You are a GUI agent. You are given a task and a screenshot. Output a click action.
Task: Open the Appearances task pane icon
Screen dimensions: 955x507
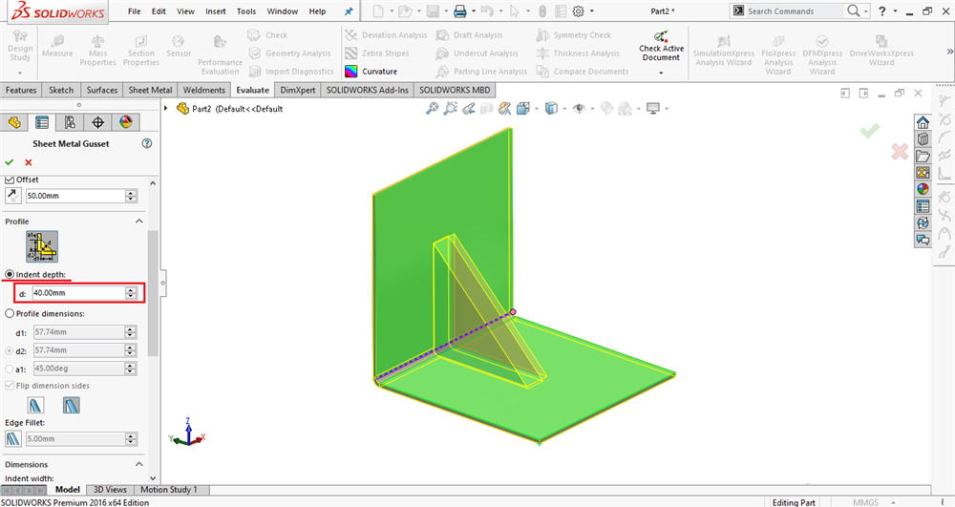point(923,189)
